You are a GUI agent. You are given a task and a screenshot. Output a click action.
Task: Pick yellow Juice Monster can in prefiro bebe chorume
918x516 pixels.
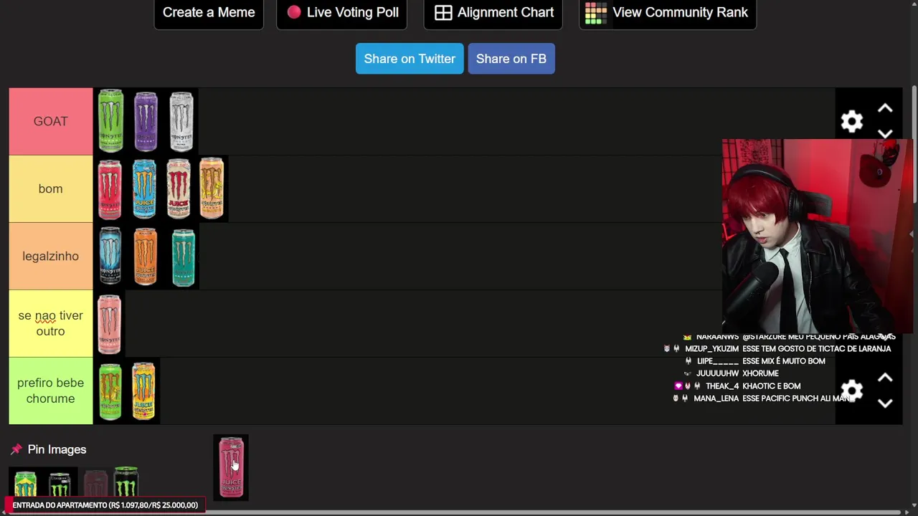[x=143, y=391]
